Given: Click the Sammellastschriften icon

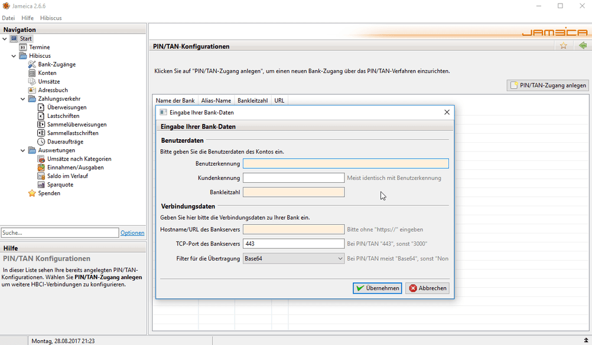Looking at the screenshot, I should (x=41, y=133).
